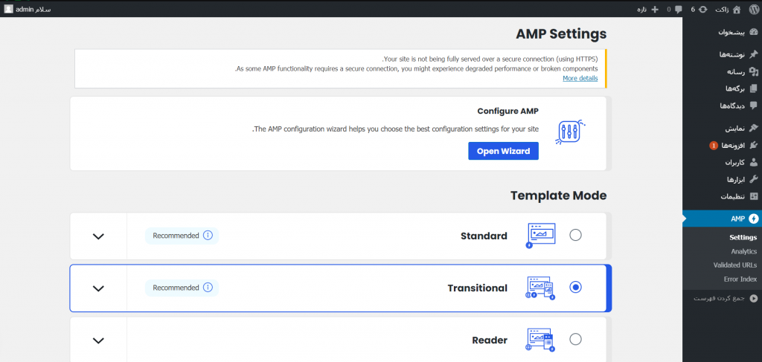This screenshot has height=362, width=762.
Task: Open Analytics in the AMP submenu
Action: coord(743,251)
